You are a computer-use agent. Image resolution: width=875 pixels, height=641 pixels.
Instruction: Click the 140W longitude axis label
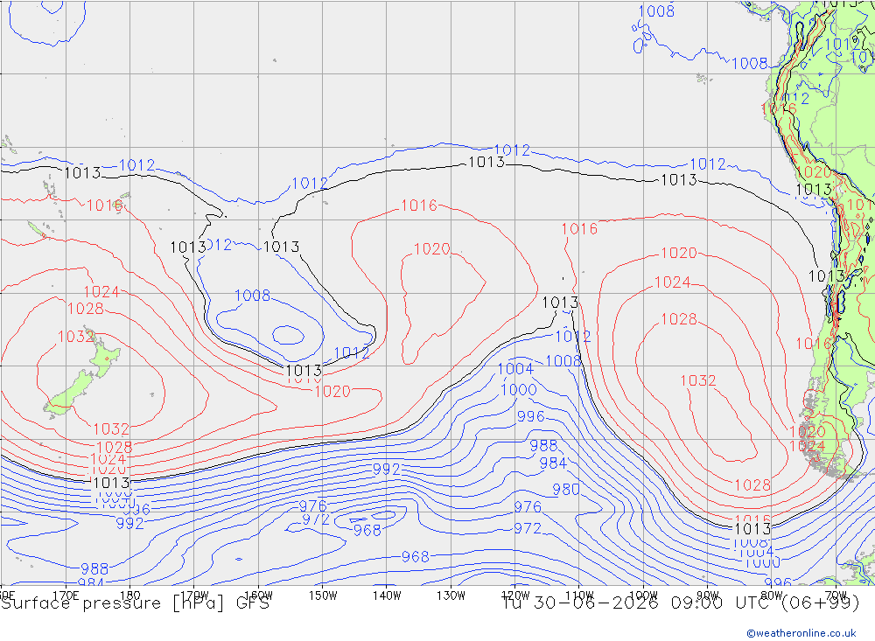coord(387,596)
